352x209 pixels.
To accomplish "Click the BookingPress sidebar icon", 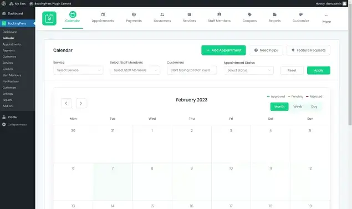I will (x=4, y=23).
